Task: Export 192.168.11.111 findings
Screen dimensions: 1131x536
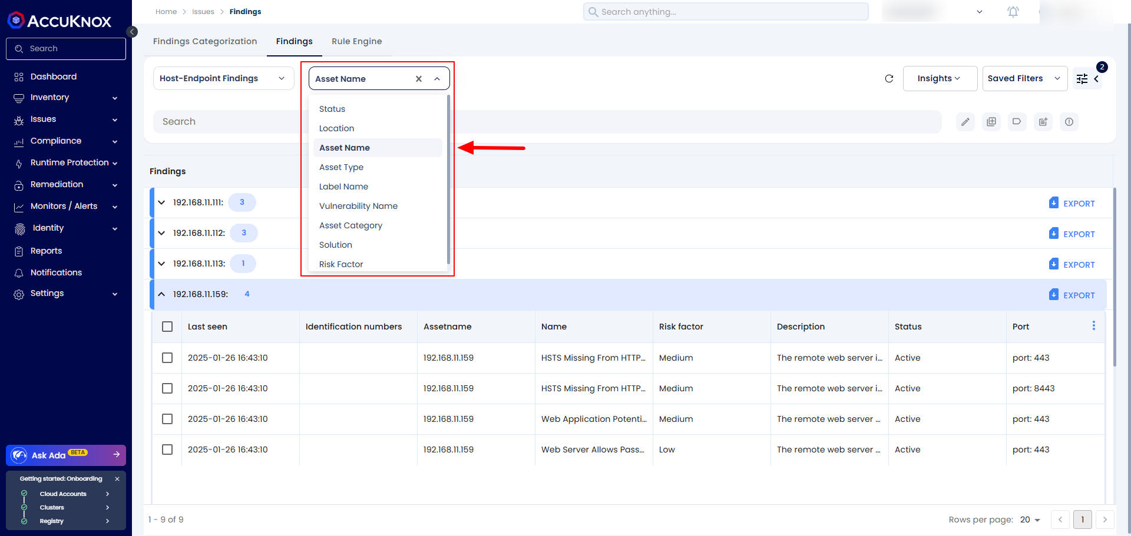Action: 1072,203
